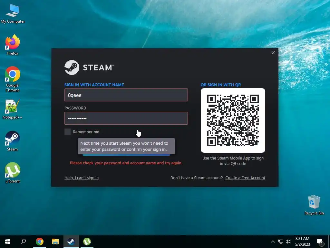Click the Sign In With Account Name heading

point(94,85)
